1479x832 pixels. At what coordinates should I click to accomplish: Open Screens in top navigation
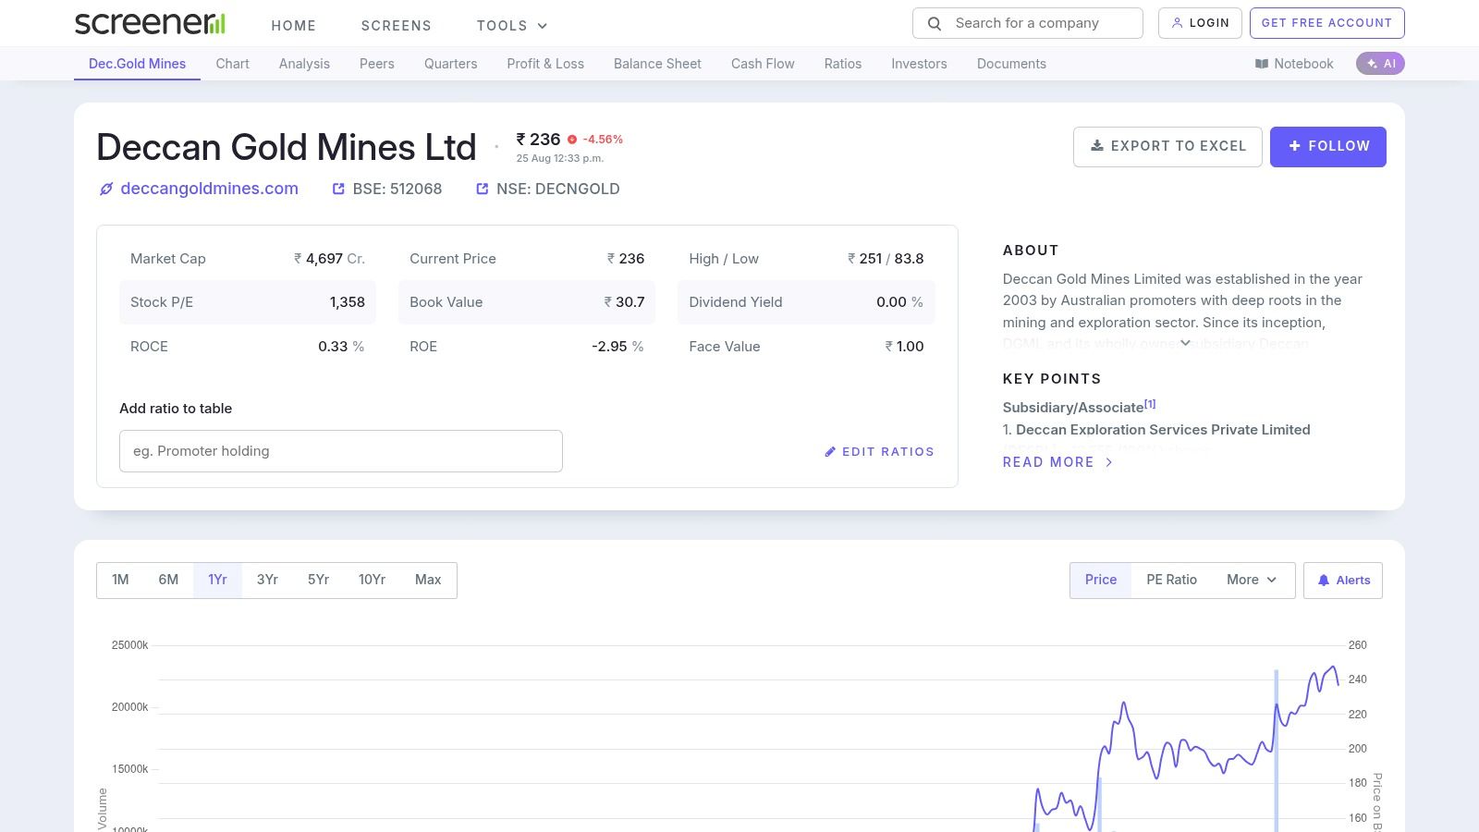coord(397,26)
